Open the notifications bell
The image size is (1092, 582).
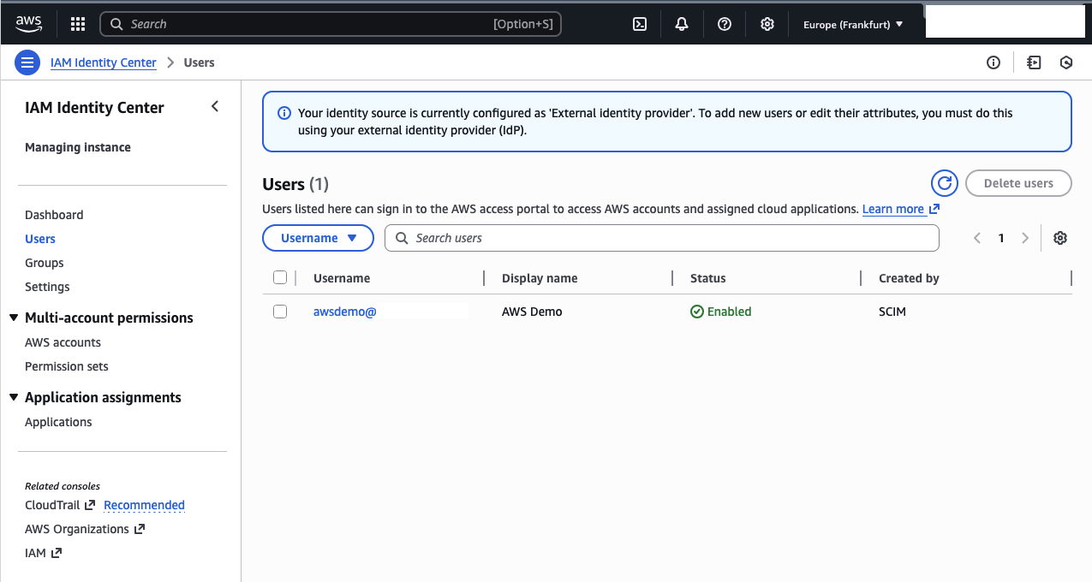click(x=681, y=24)
